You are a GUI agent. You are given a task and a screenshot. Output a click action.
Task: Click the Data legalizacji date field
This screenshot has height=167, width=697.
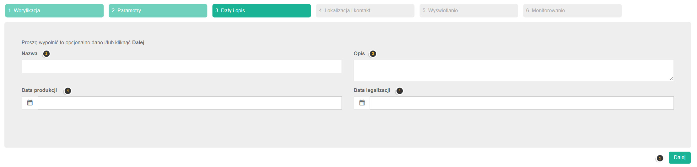click(521, 103)
